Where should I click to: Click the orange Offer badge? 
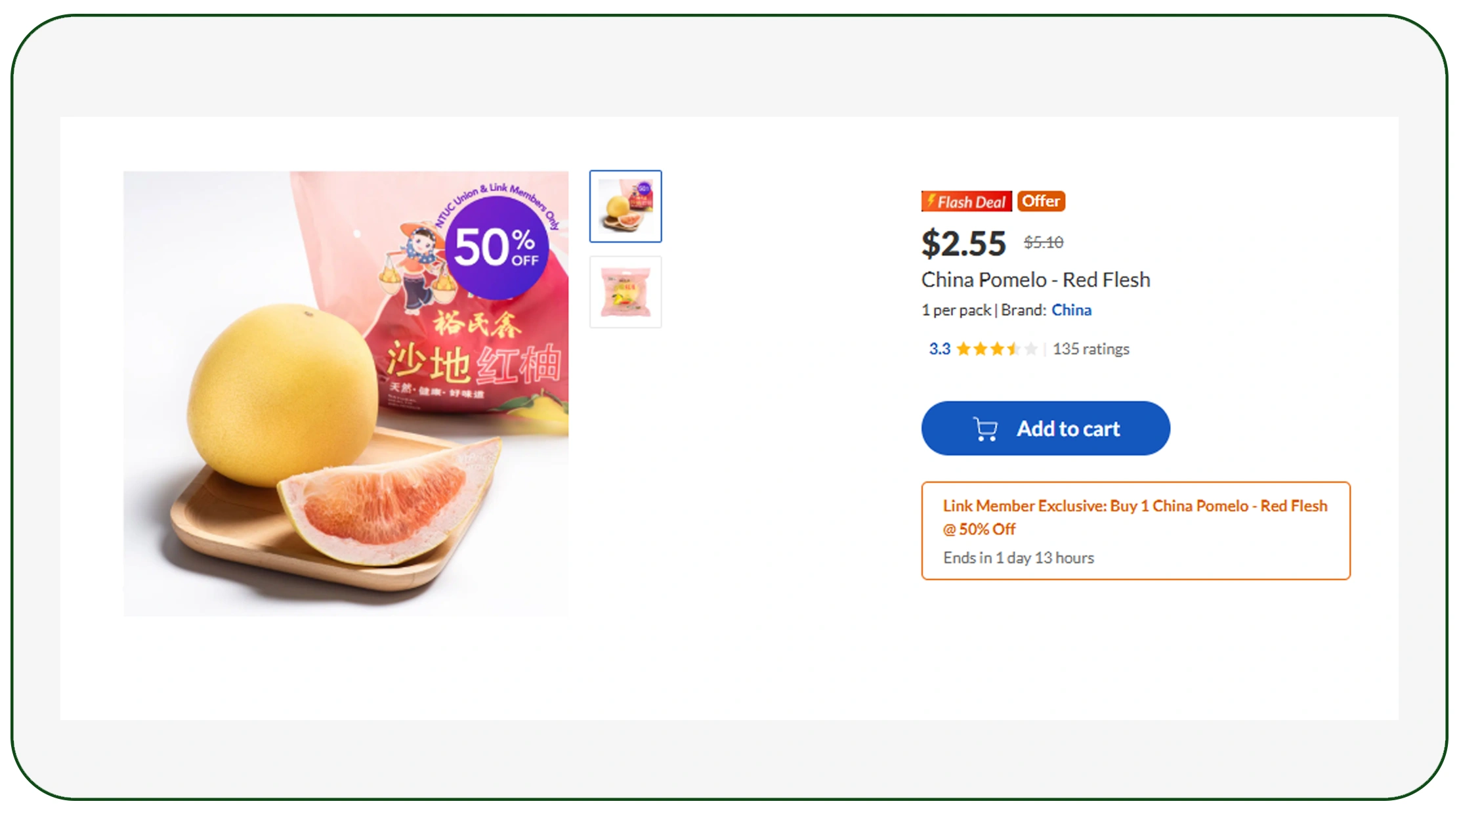(x=1041, y=201)
